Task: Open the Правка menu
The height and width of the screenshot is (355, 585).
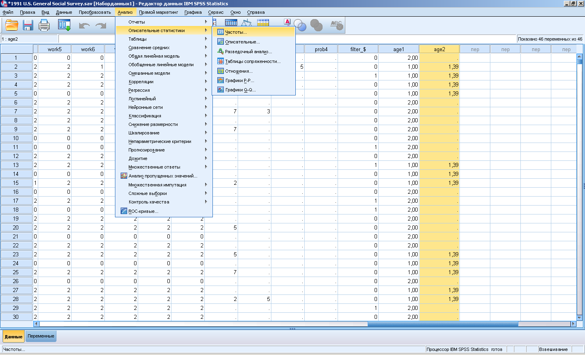Action: (x=27, y=12)
